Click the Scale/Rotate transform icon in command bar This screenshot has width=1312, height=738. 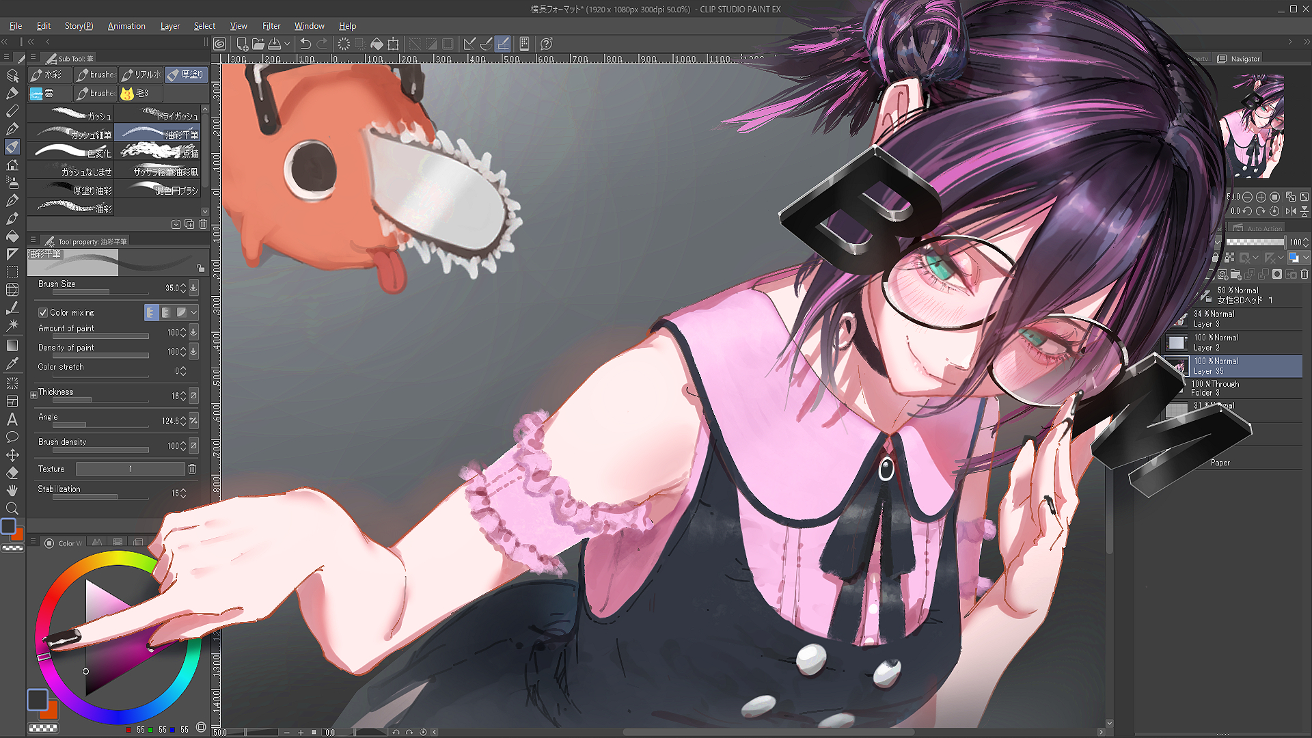click(393, 44)
